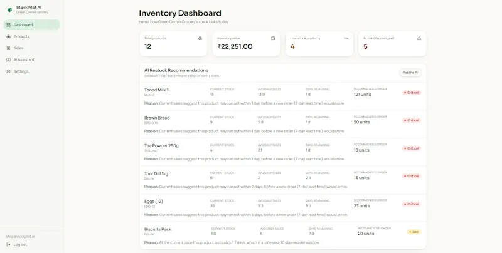Click the Low badge for Biscuits Pack
Viewport: 502px width, 253px height.
[414, 232]
